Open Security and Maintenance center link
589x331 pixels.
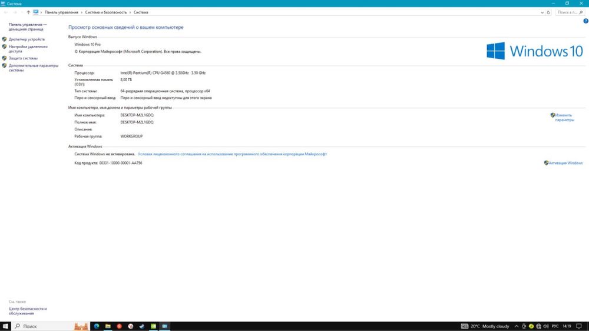(x=28, y=311)
